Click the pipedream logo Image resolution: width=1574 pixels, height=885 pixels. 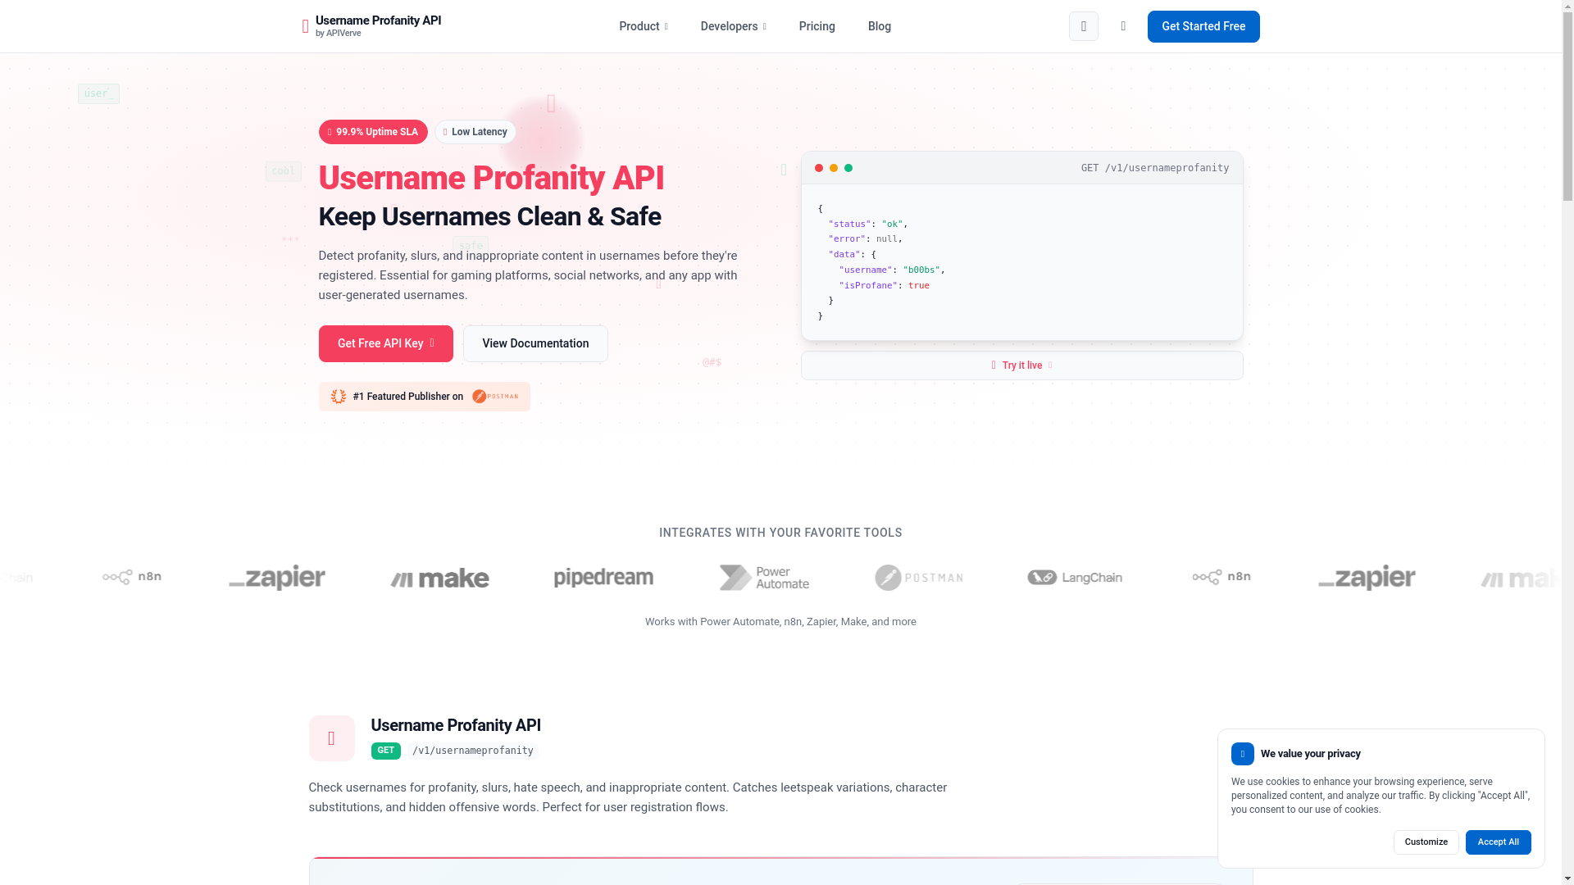point(603,578)
